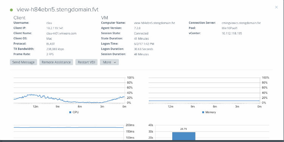Select logon time 6/2/17 1:42 PM
Image resolution: width=284 pixels, height=142 pixels.
[144, 44]
